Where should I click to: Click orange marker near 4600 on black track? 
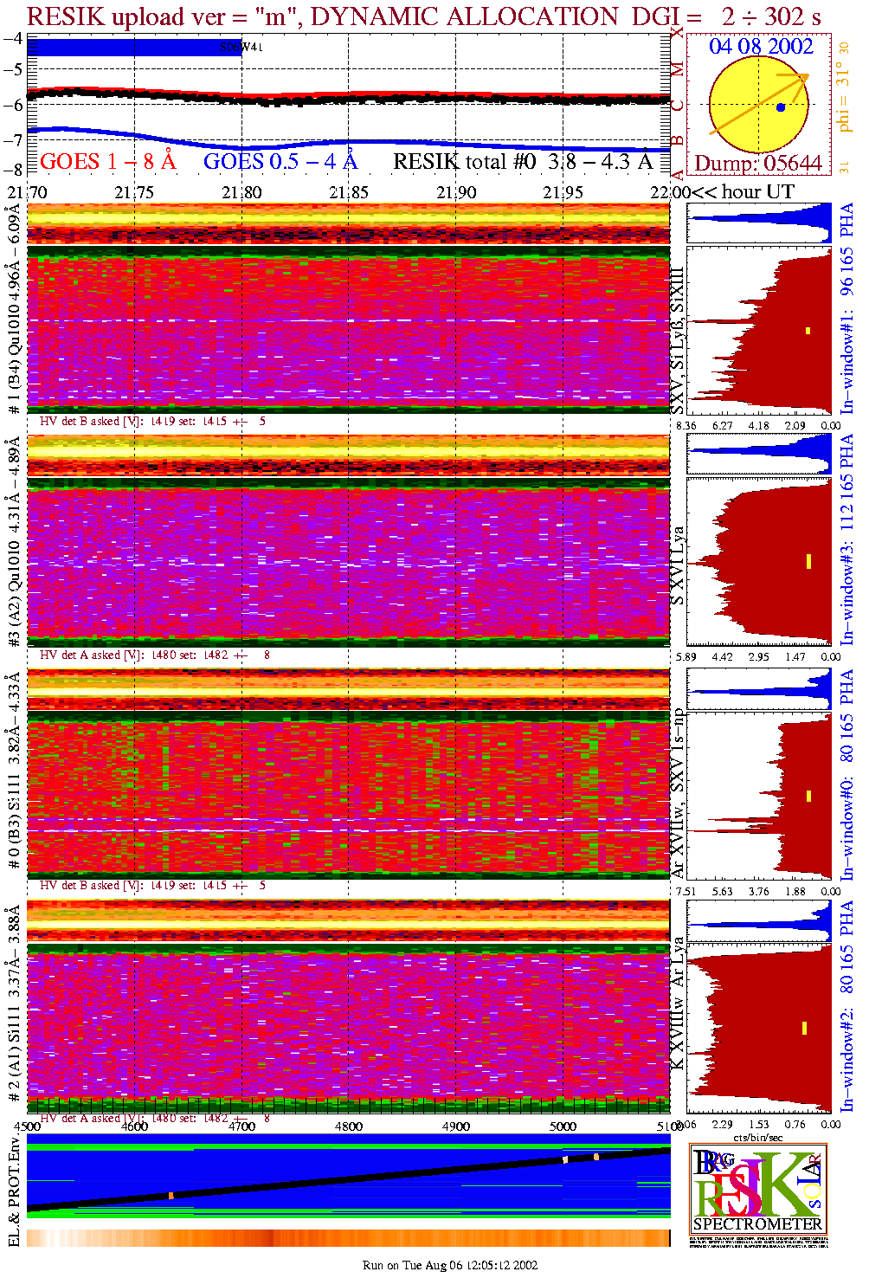pos(171,1196)
